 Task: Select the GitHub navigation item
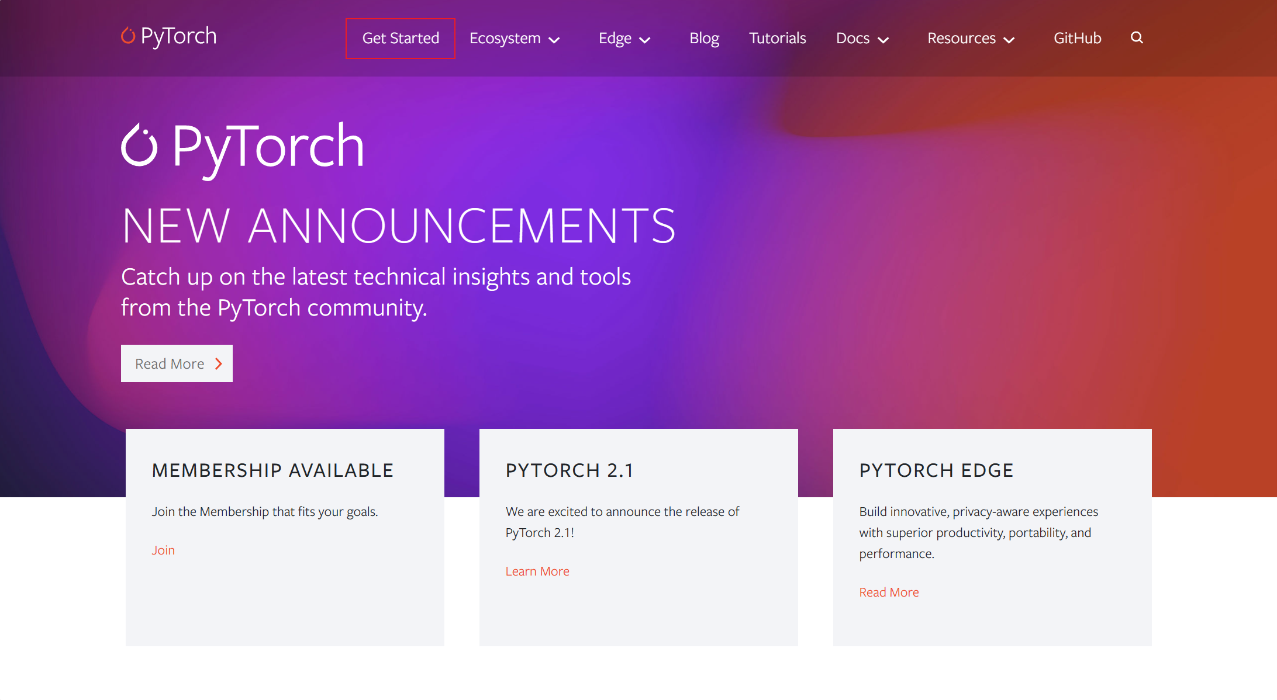pyautogui.click(x=1077, y=38)
